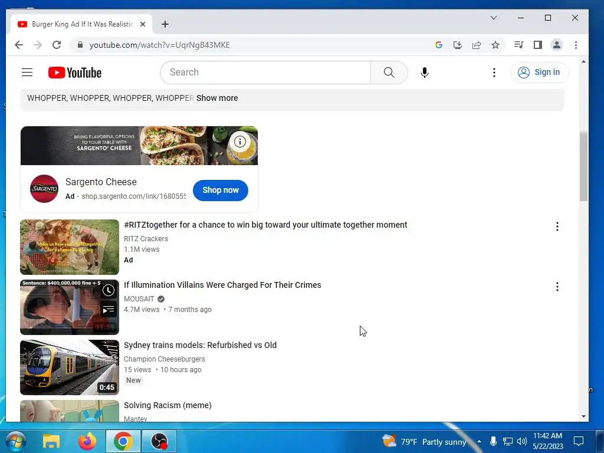Open File Explorer from taskbar
The image size is (604, 453).
point(51,441)
